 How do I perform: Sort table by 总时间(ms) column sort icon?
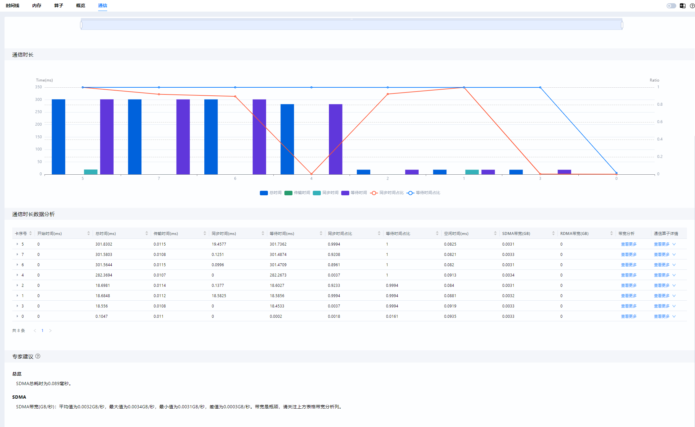click(147, 233)
